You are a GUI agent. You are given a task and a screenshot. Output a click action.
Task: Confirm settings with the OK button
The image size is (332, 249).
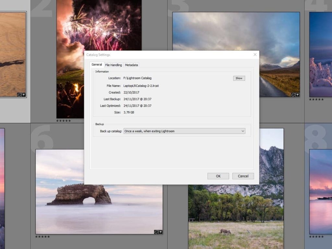pos(218,176)
